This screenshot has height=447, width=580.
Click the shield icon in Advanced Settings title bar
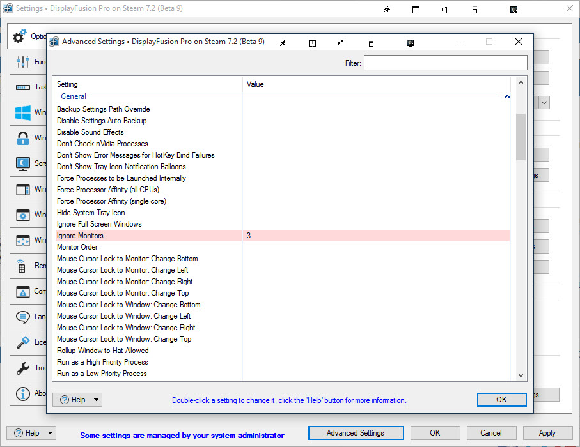pyautogui.click(x=411, y=42)
